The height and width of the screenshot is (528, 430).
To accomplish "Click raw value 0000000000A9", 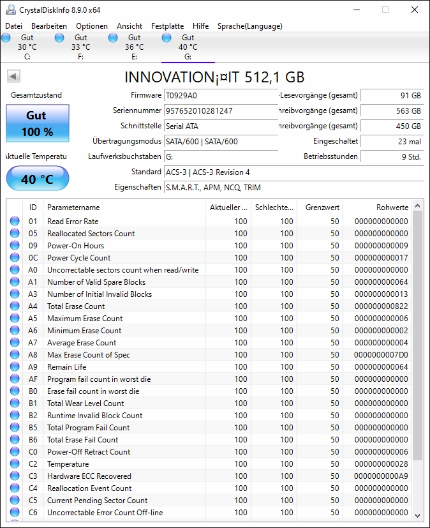I will (381, 476).
